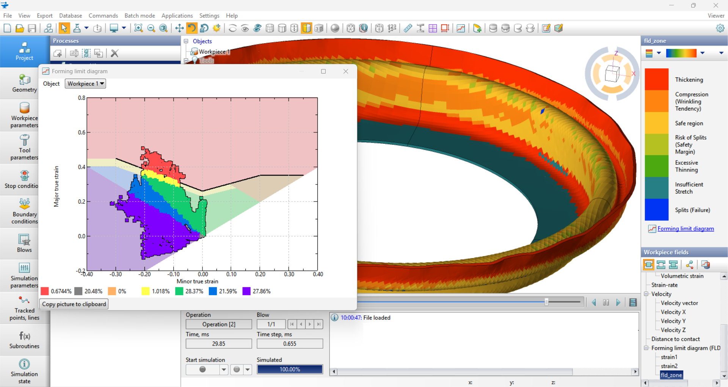Click the zoom out magnifier icon
728x387 pixels.
coord(151,28)
